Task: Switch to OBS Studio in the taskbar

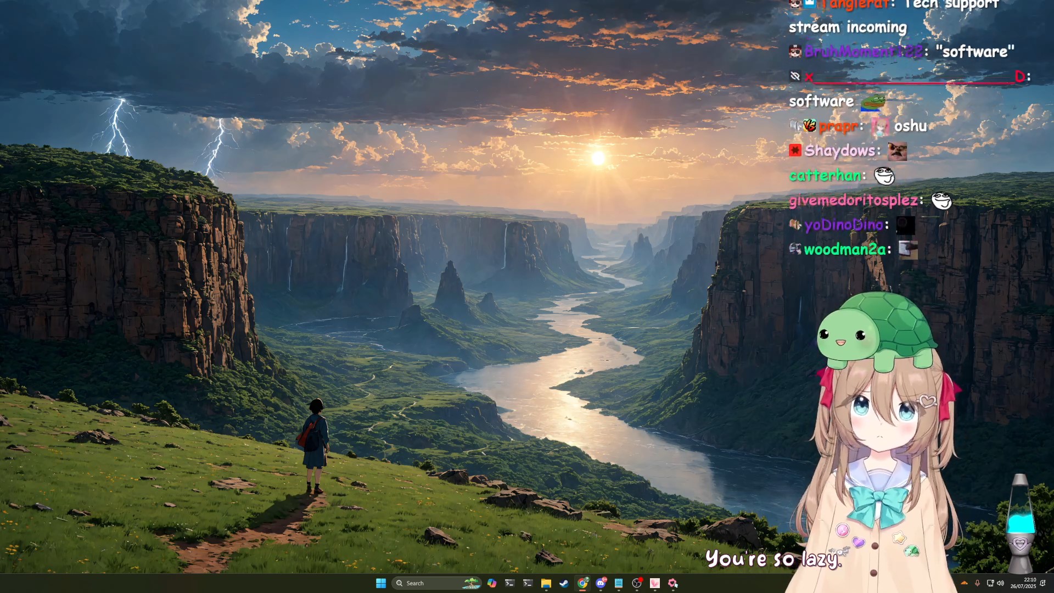Action: 637,583
